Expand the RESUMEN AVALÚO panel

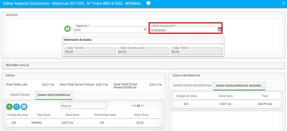(x=143, y=65)
